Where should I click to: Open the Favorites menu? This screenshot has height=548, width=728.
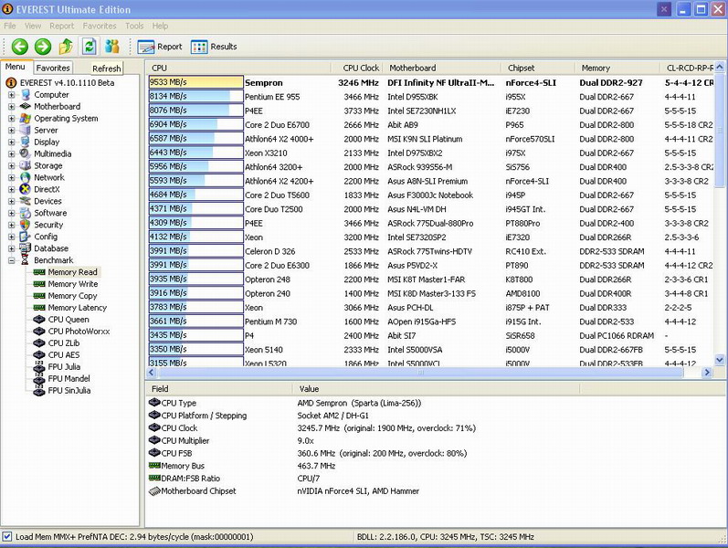[100, 26]
